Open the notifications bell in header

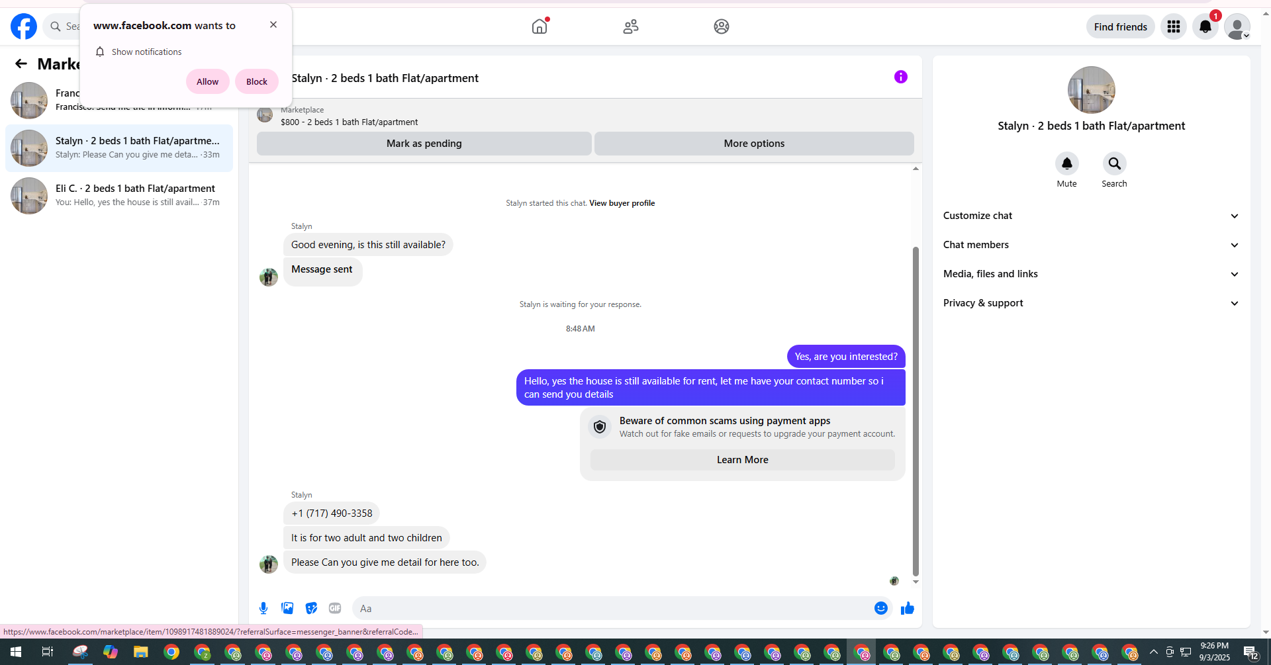point(1205,26)
